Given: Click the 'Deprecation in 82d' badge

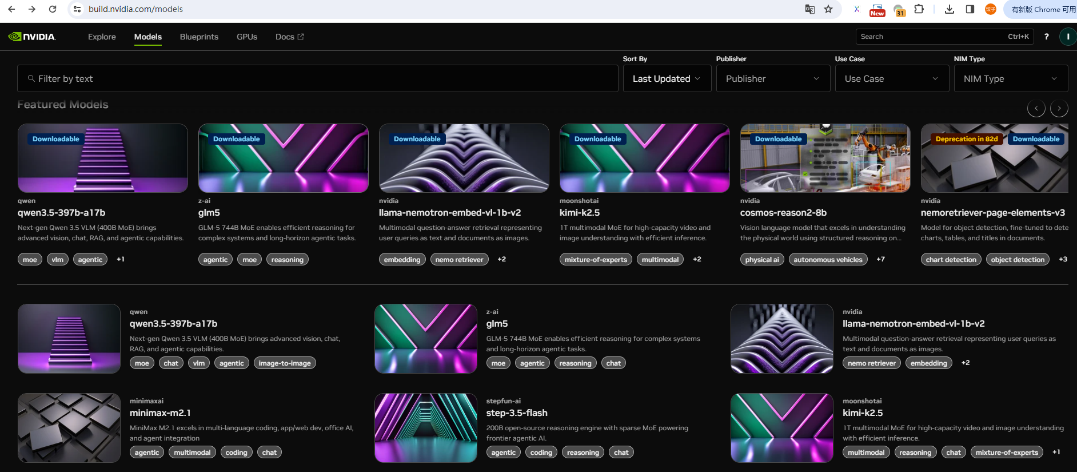Looking at the screenshot, I should pyautogui.click(x=967, y=139).
